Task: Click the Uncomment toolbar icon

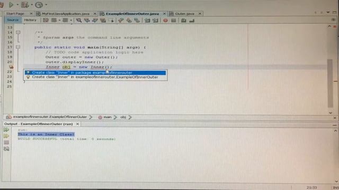Action: (x=192, y=21)
